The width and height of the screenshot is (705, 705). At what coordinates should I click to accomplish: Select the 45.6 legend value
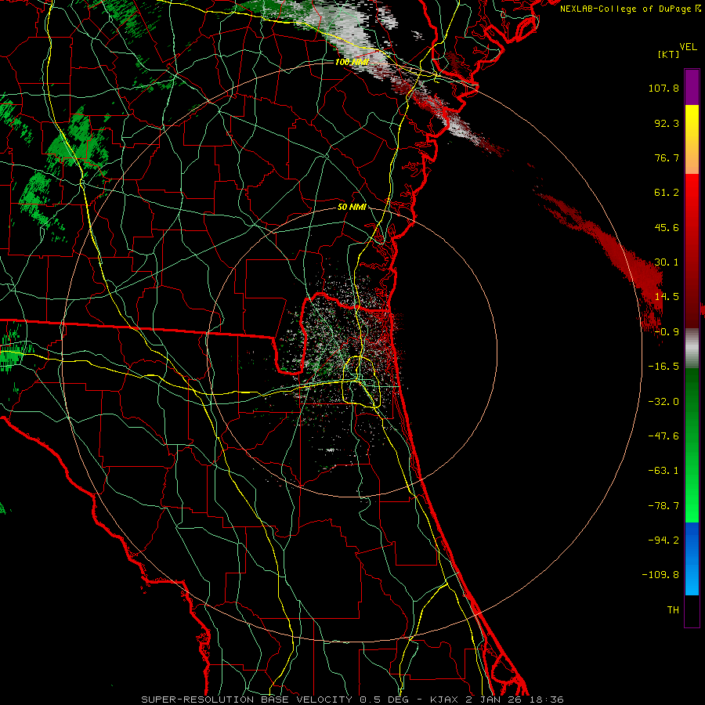pos(667,227)
